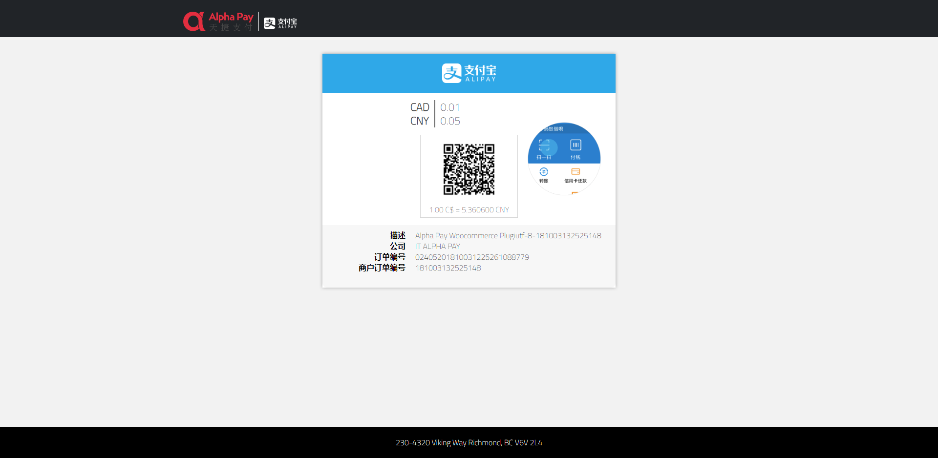This screenshot has height=458, width=938.
Task: Click the 订单编号 label
Action: click(390, 257)
